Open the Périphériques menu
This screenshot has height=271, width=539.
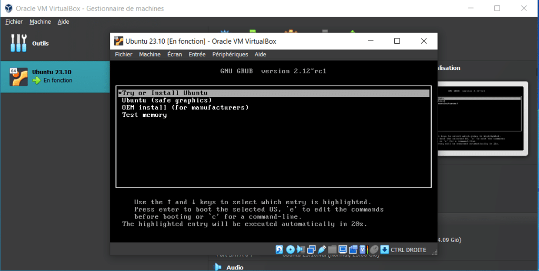click(230, 54)
